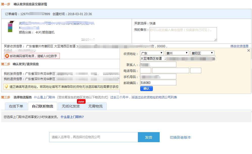Click the 发货 ship button

point(149,137)
